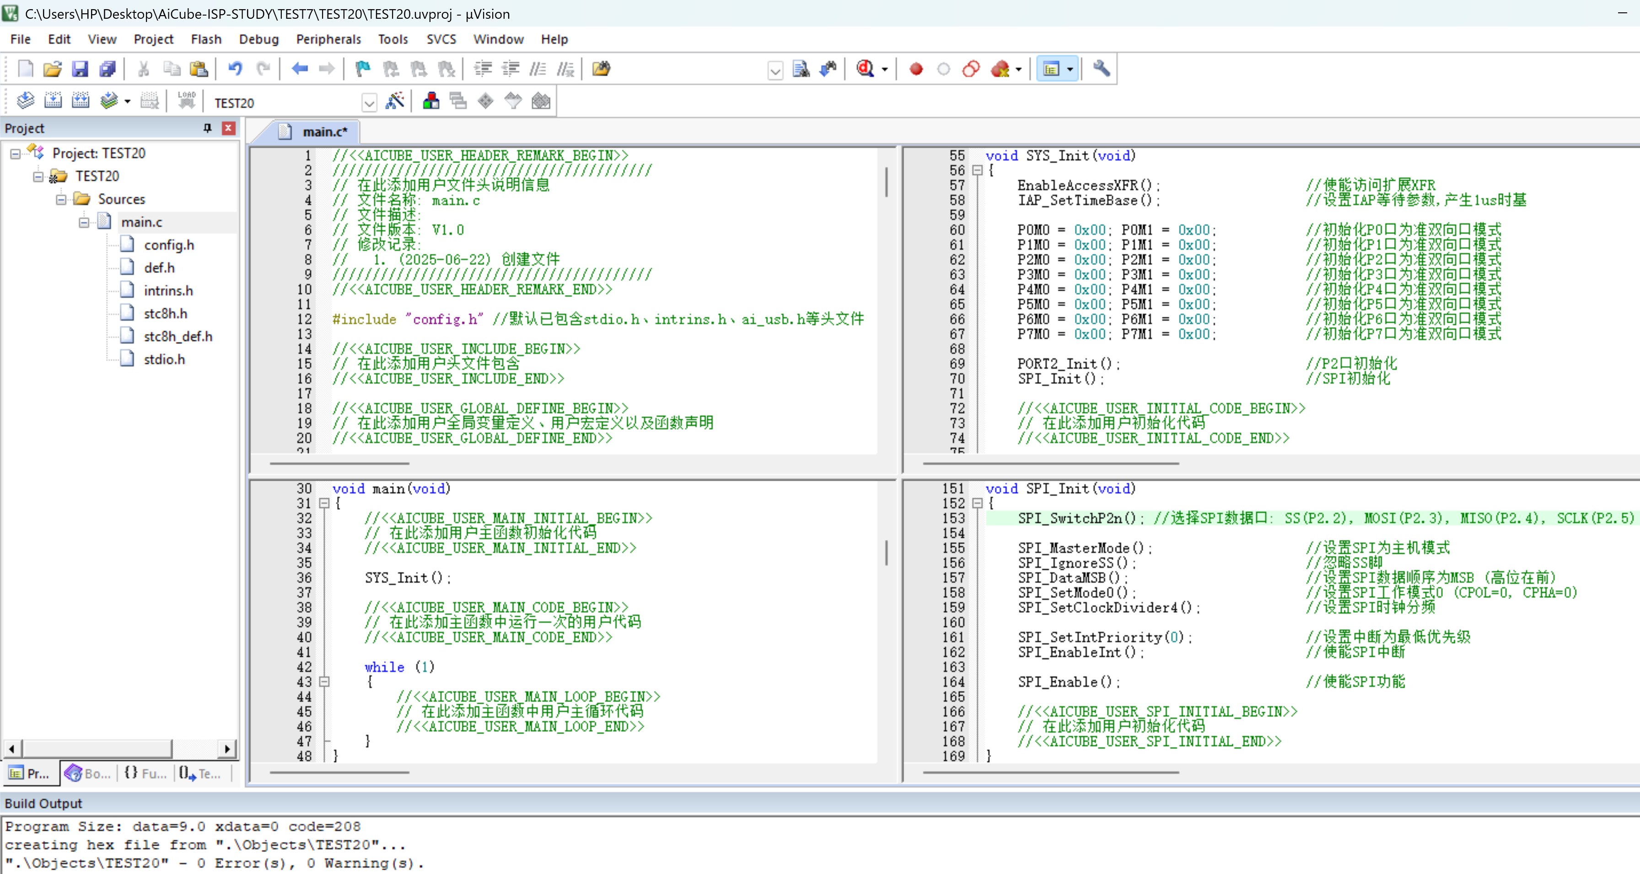Save all files with stacked disks icon
This screenshot has width=1640, height=874.
point(108,69)
